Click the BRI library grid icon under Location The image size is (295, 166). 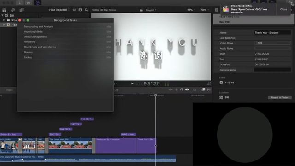coord(221,97)
